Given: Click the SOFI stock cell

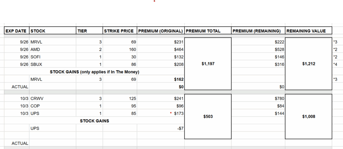Looking at the screenshot, I should click(53, 57).
